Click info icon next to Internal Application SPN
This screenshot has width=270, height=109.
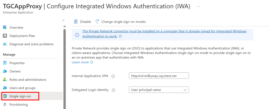(x=113, y=76)
